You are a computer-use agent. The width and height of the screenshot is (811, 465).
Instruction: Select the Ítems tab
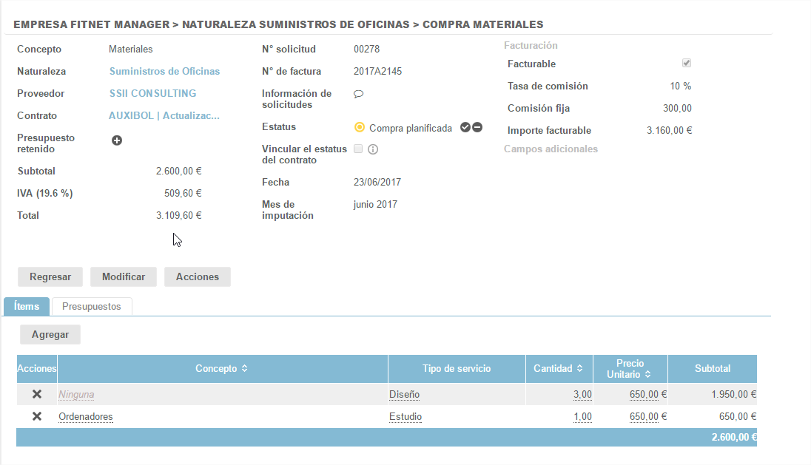pos(27,306)
